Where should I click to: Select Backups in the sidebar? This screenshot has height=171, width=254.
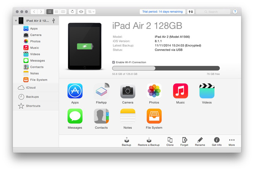pyautogui.click(x=32, y=97)
